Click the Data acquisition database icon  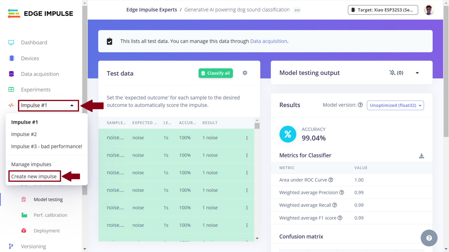11,74
